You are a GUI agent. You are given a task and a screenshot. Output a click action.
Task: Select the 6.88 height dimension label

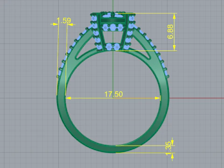click(x=170, y=32)
